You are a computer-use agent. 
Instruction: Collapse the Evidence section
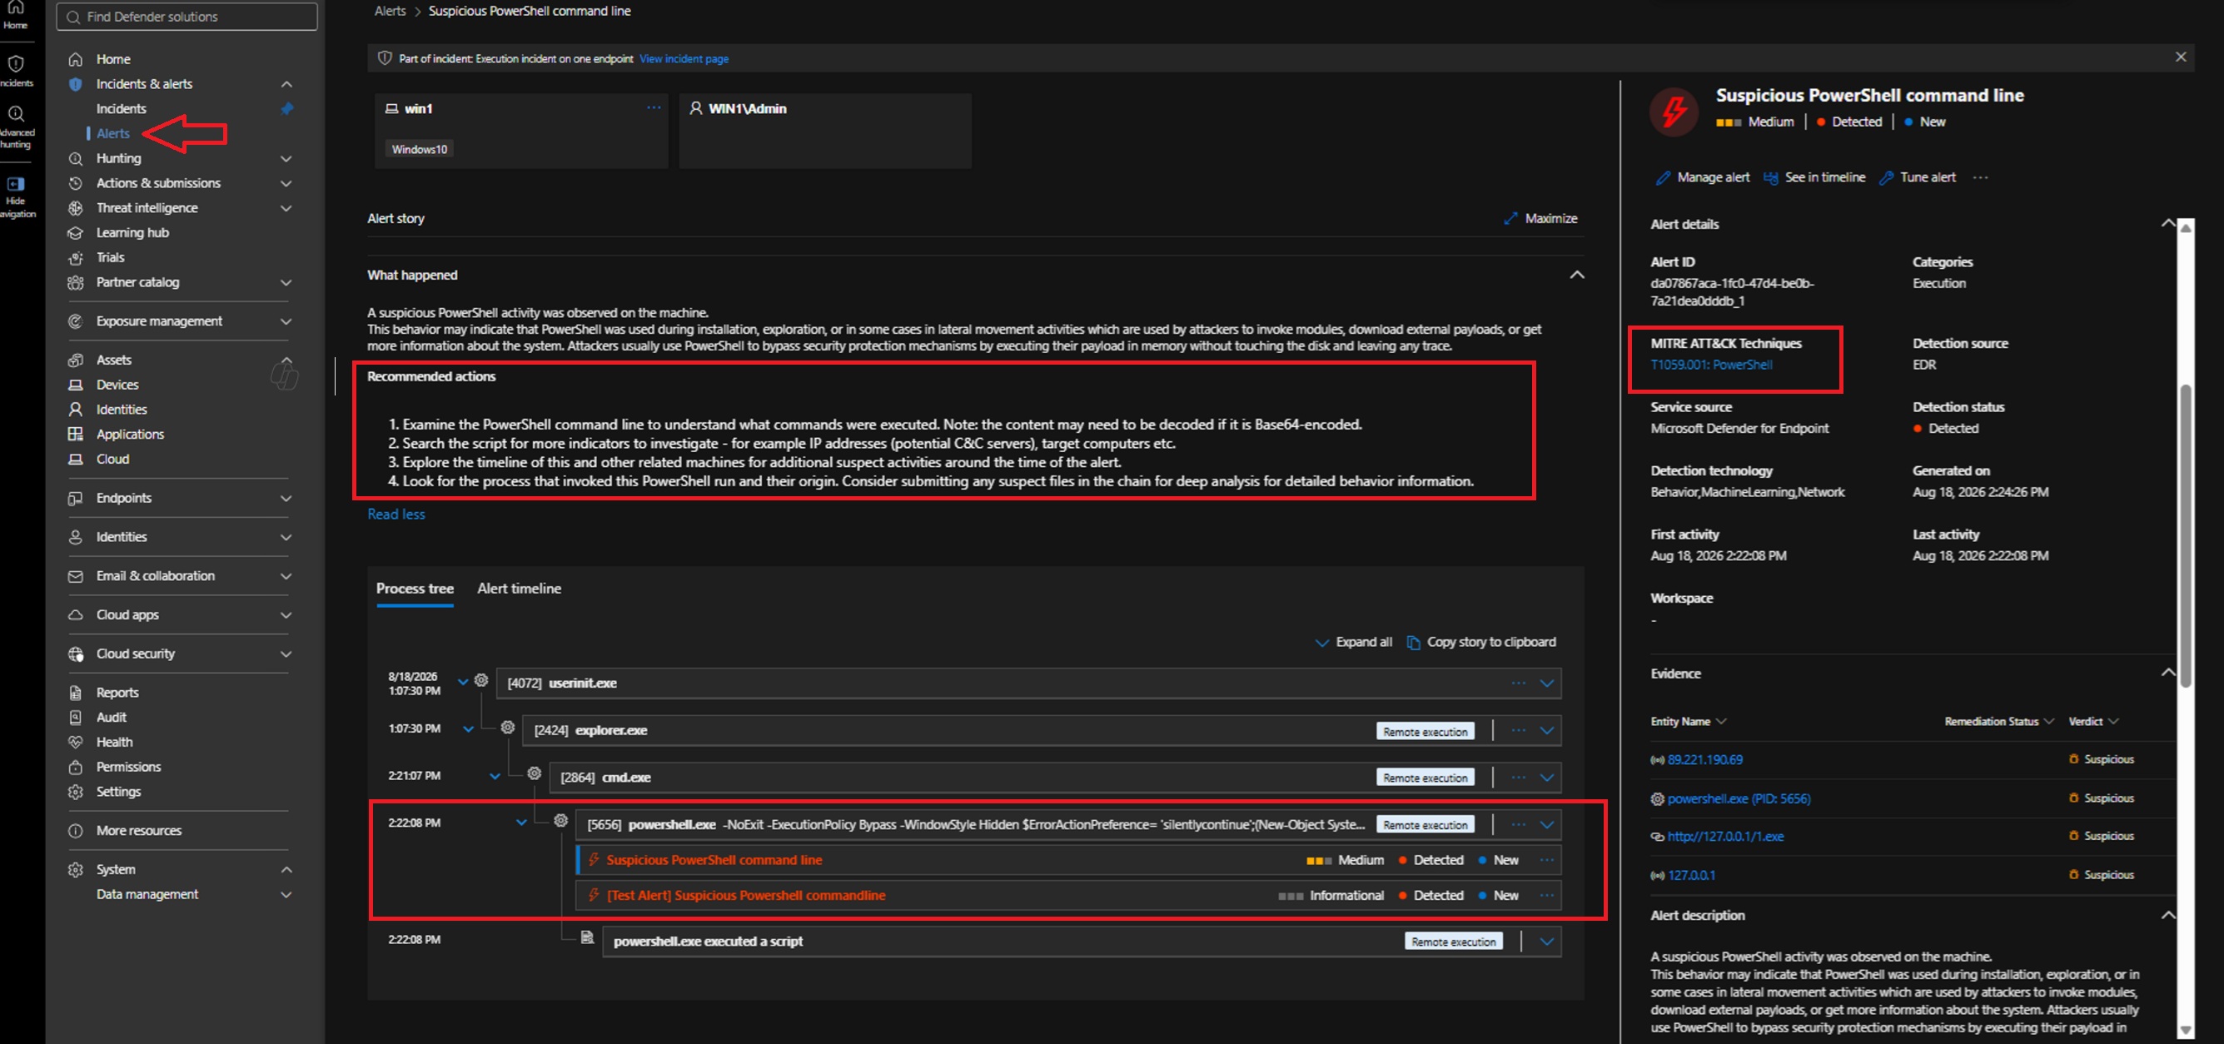(x=2167, y=672)
